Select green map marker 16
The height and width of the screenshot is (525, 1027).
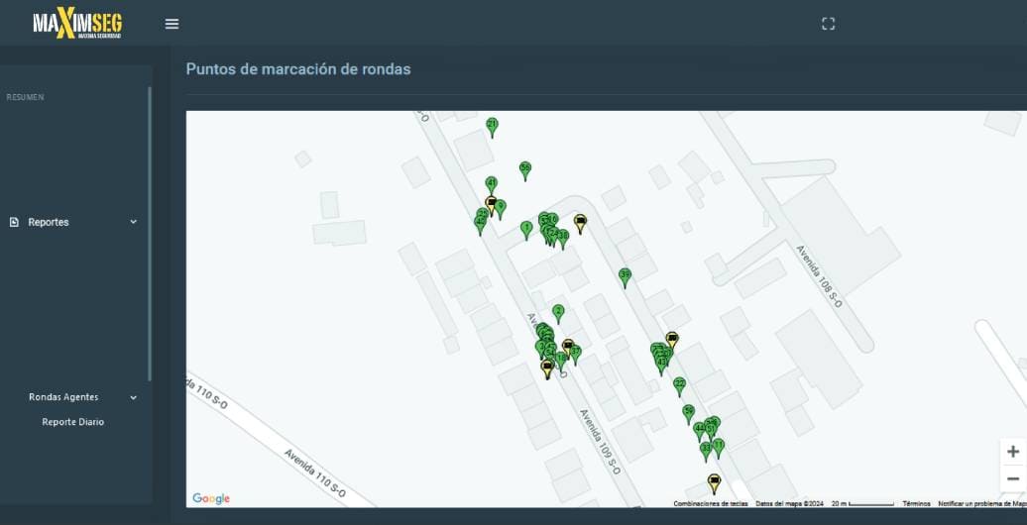point(553,221)
